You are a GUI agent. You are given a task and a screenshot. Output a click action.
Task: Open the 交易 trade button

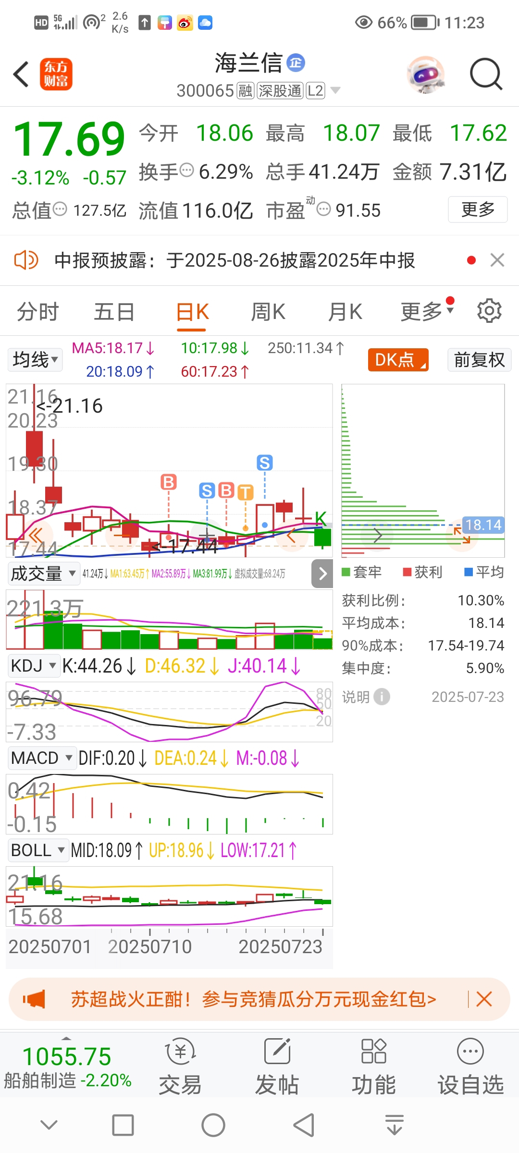click(180, 1067)
